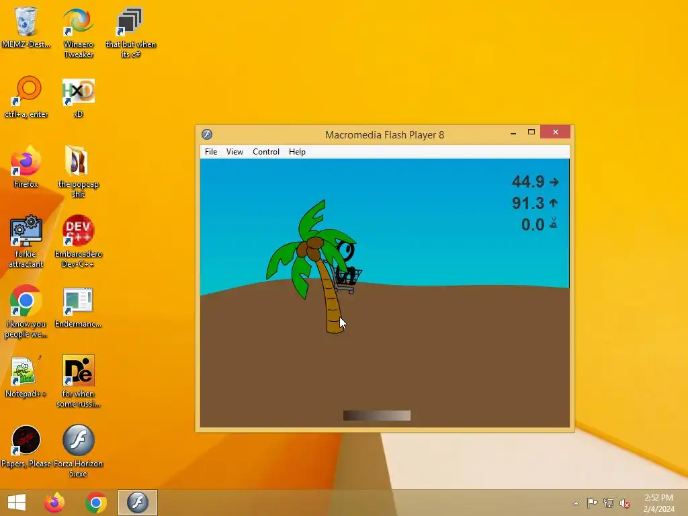Open the File menu
This screenshot has height=516, width=688.
point(211,152)
